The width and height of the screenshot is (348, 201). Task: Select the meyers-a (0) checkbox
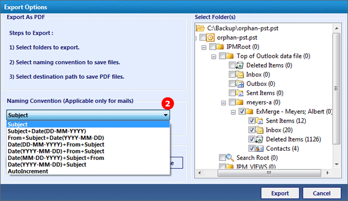click(x=232, y=102)
